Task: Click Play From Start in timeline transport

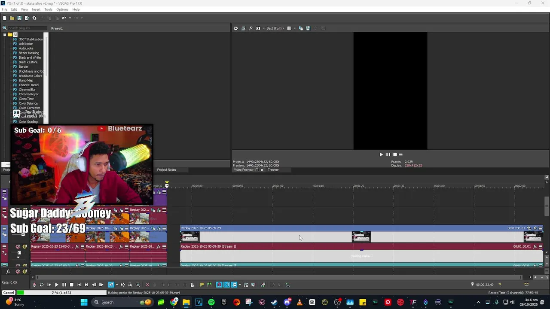Action: [x=49, y=285]
